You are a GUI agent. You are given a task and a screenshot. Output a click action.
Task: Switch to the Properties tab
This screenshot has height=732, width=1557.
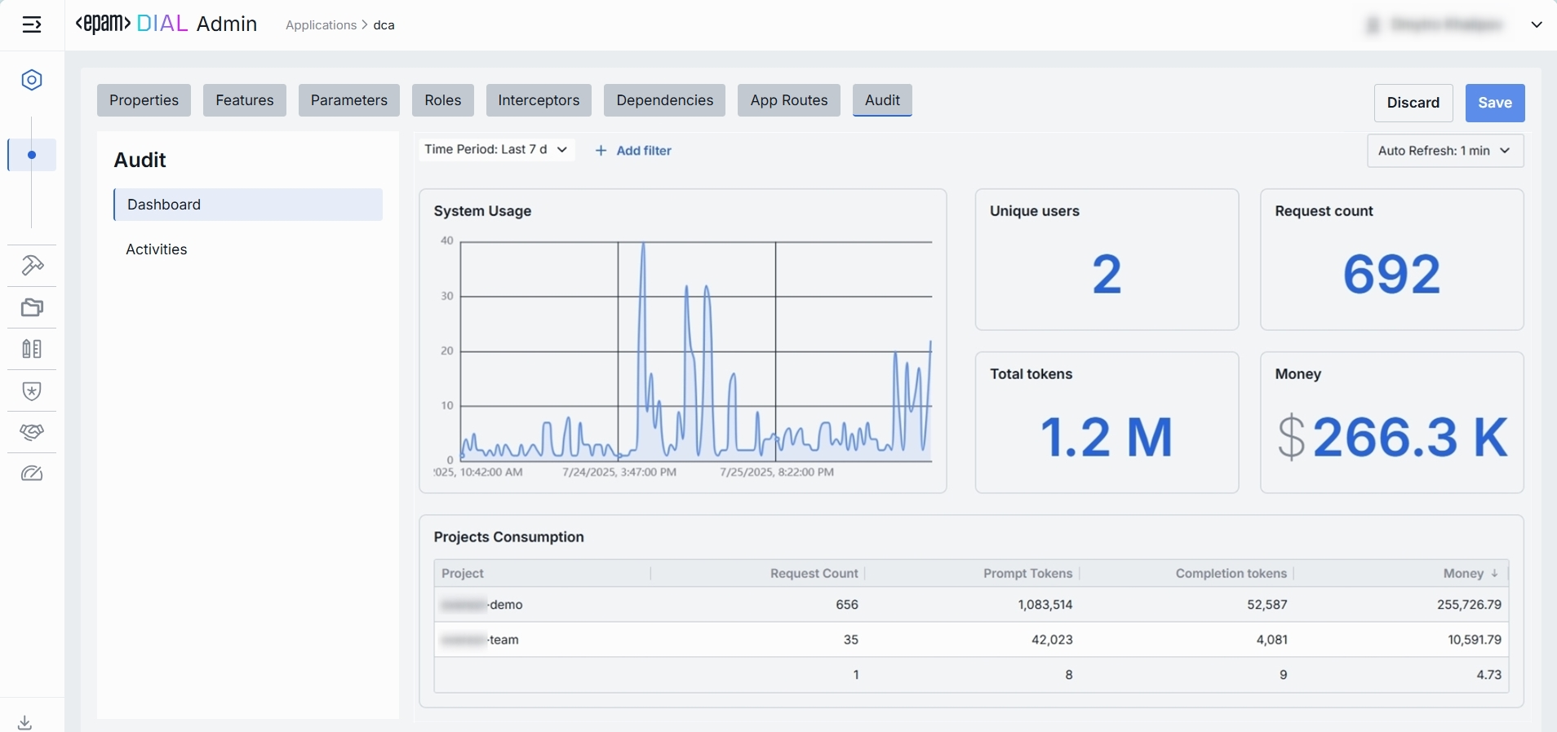(144, 100)
